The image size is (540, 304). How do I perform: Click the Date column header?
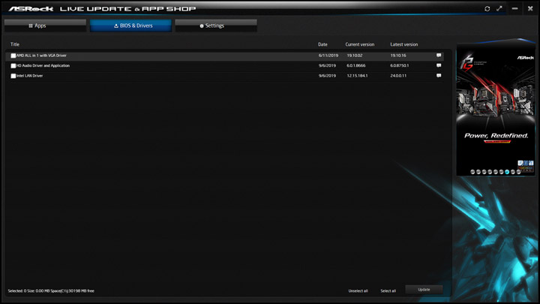pos(322,44)
